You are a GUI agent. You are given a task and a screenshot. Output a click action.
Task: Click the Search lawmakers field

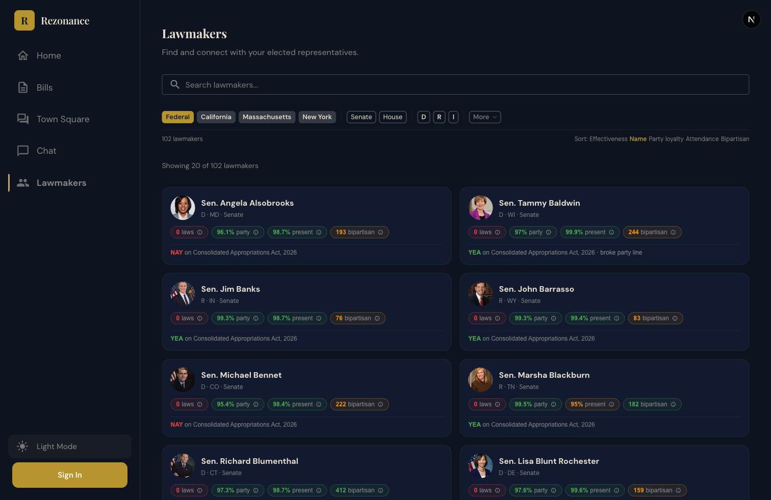click(x=455, y=85)
